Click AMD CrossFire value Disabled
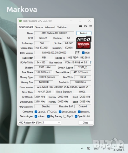Screen dimensions: 128x153 tap(46, 106)
